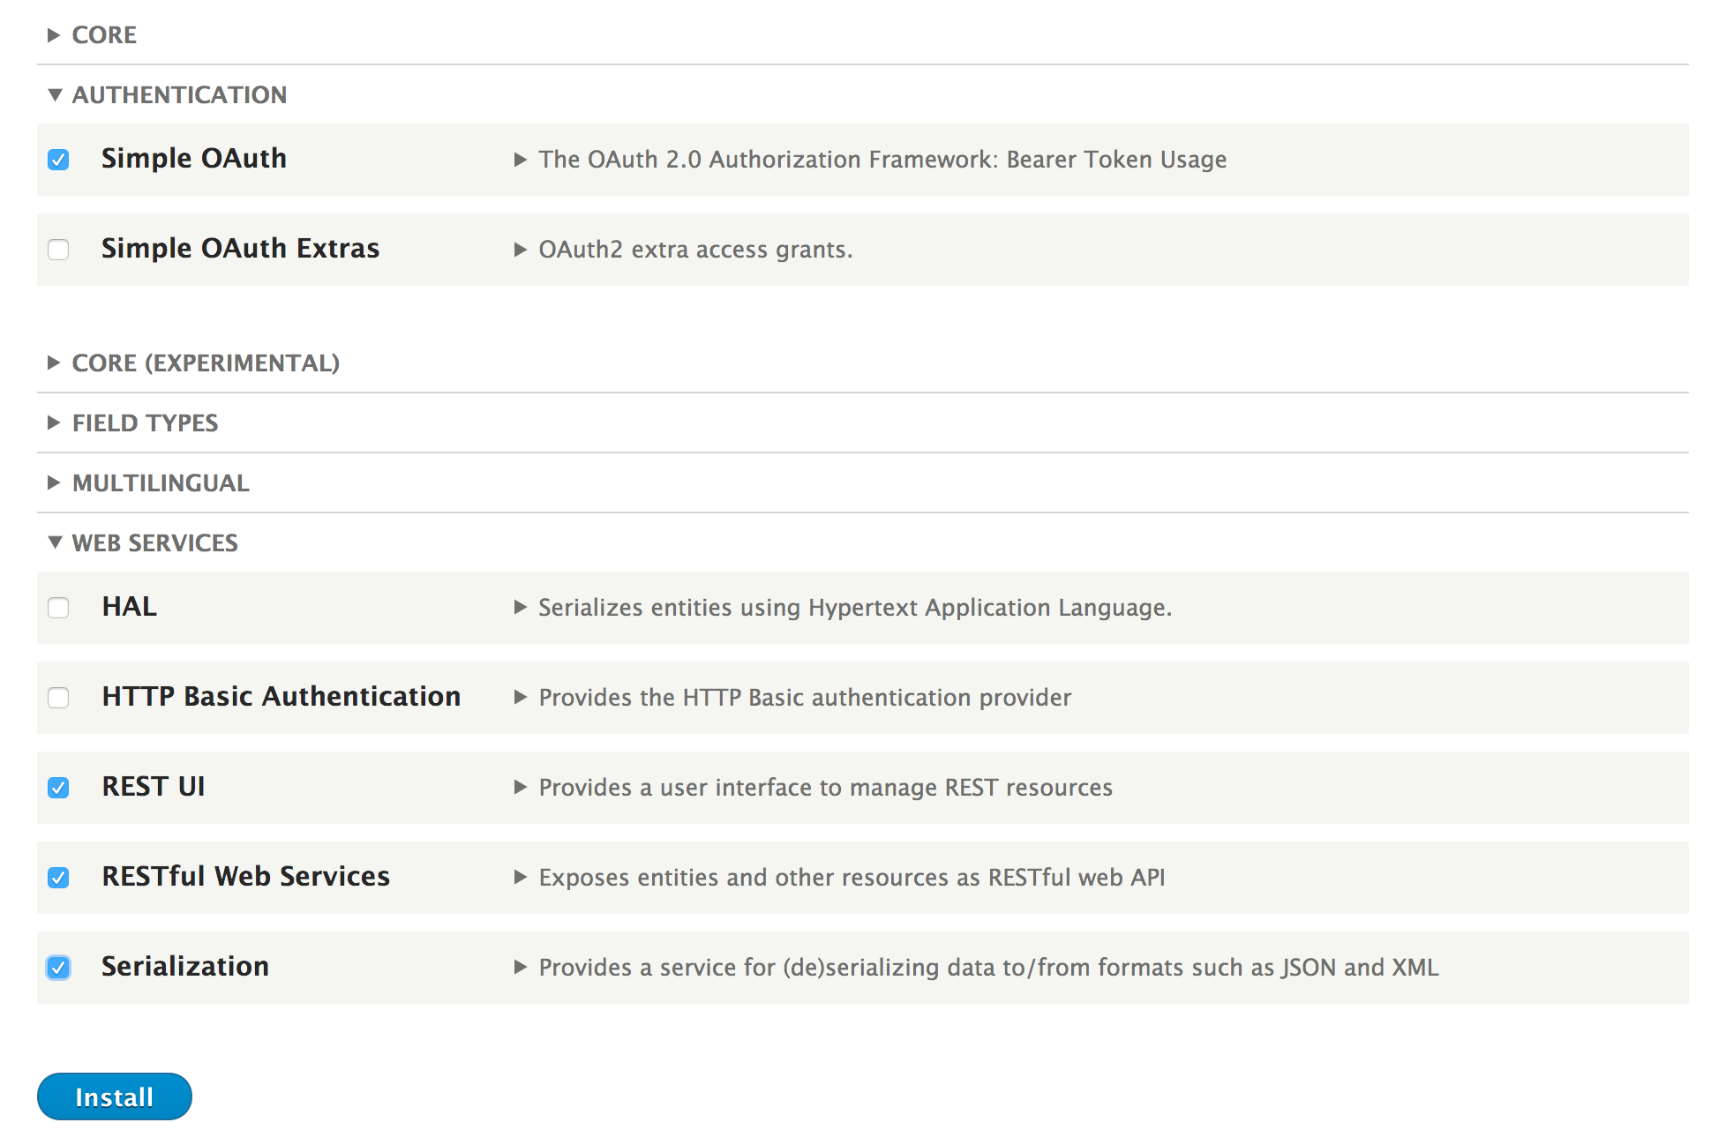Expand the Serialization module description text
This screenshot has width=1726, height=1145.
point(521,968)
